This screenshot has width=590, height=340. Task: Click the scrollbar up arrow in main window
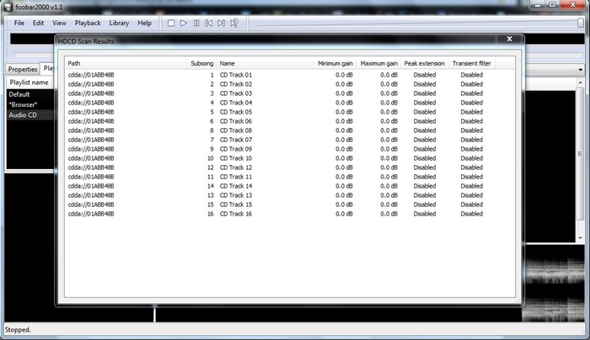580,82
